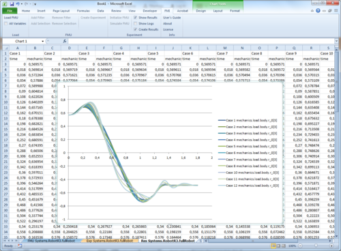Select cell Q1 containing Case 9
Viewport: 341px width, 251px height.
294,53
